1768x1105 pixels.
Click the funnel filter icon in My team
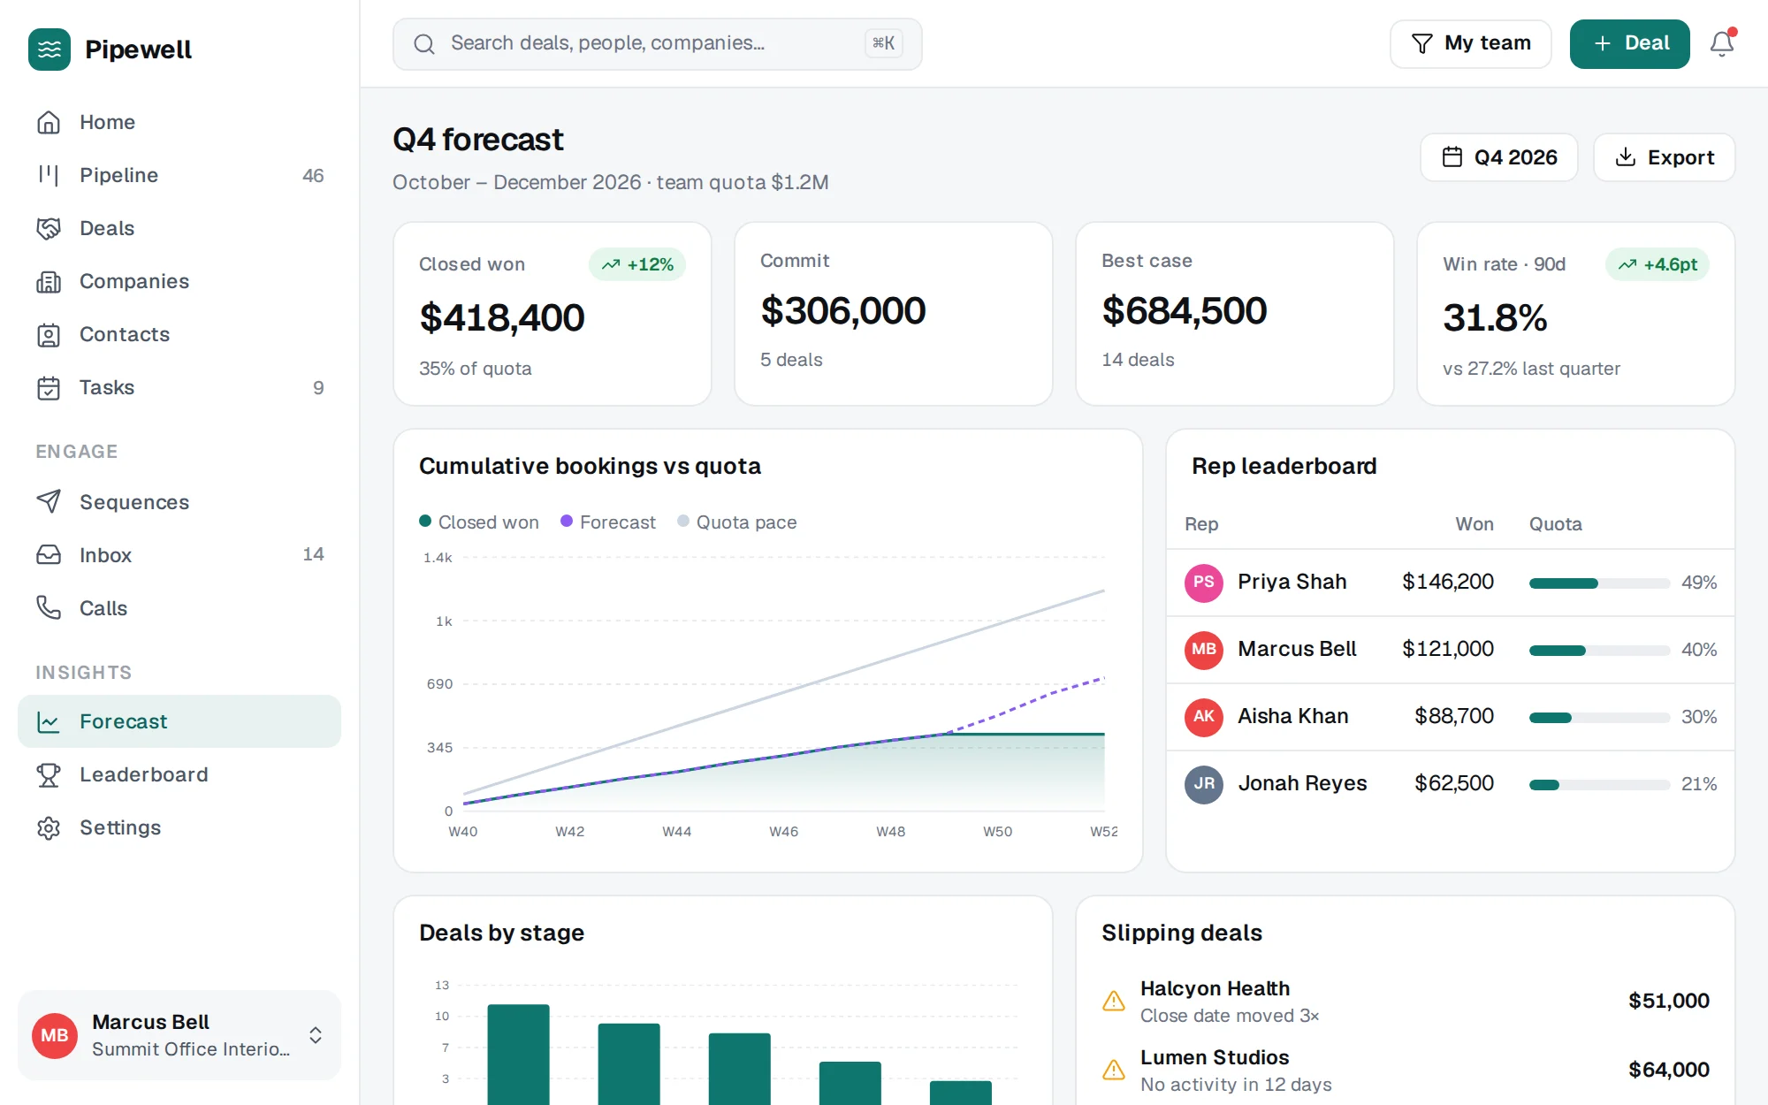1421,43
